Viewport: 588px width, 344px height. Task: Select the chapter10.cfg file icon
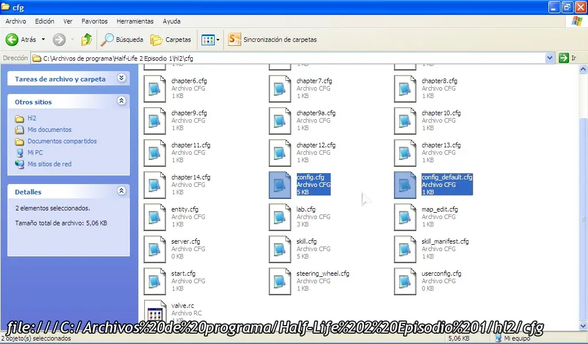pos(405,121)
